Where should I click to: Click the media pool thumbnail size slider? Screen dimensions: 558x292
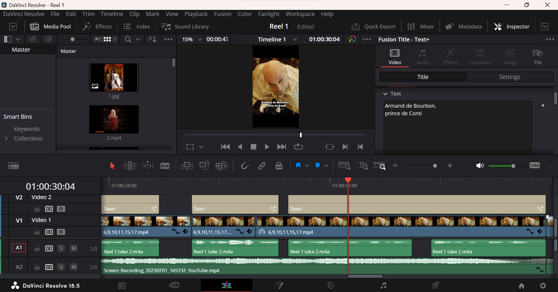pyautogui.click(x=73, y=39)
